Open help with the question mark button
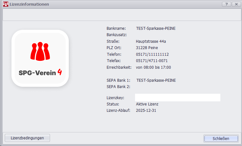This screenshot has height=146, width=242. pyautogui.click(x=226, y=4)
